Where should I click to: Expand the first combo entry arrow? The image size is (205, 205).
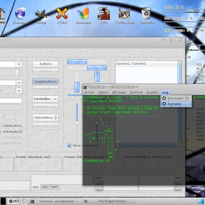click(19, 64)
